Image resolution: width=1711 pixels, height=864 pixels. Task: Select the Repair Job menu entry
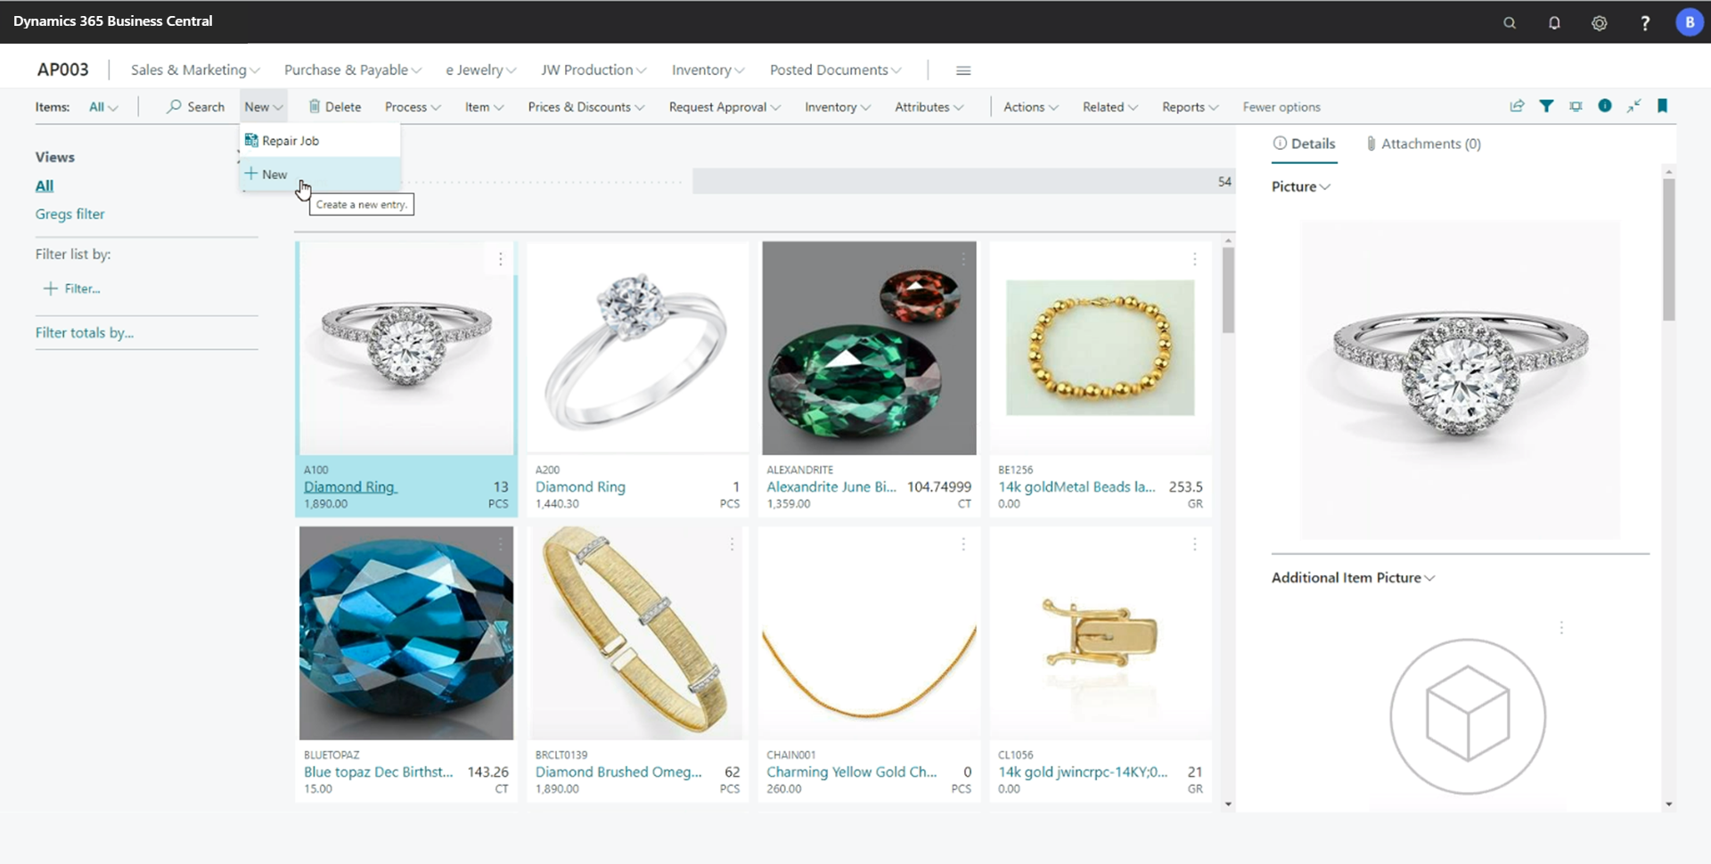[x=290, y=140]
